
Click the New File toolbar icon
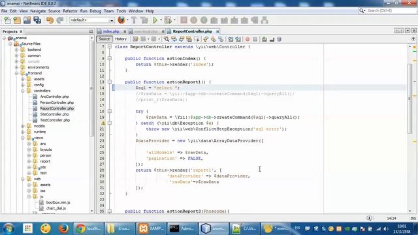[7, 20]
